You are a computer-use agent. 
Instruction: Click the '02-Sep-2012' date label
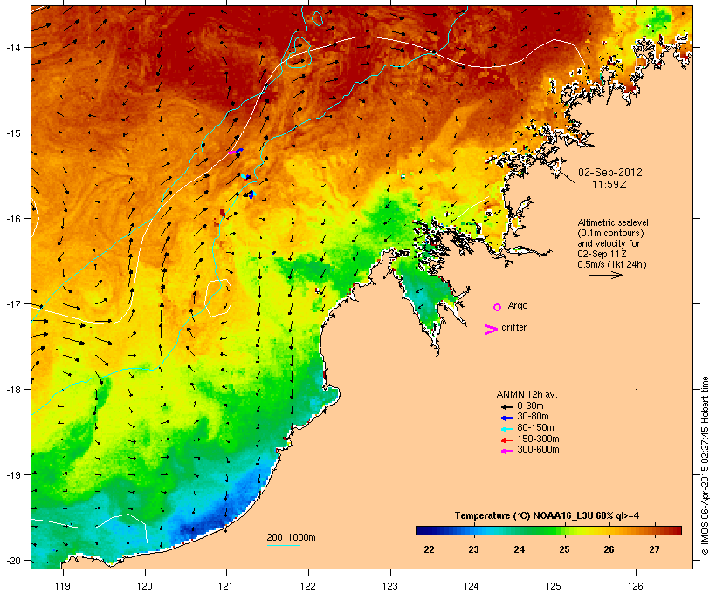click(x=610, y=173)
